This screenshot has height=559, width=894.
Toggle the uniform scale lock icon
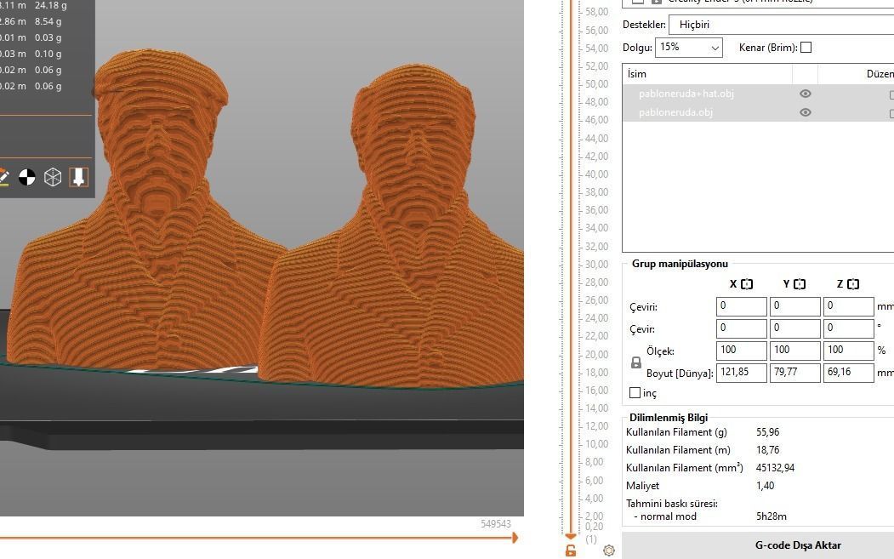pyautogui.click(x=636, y=362)
